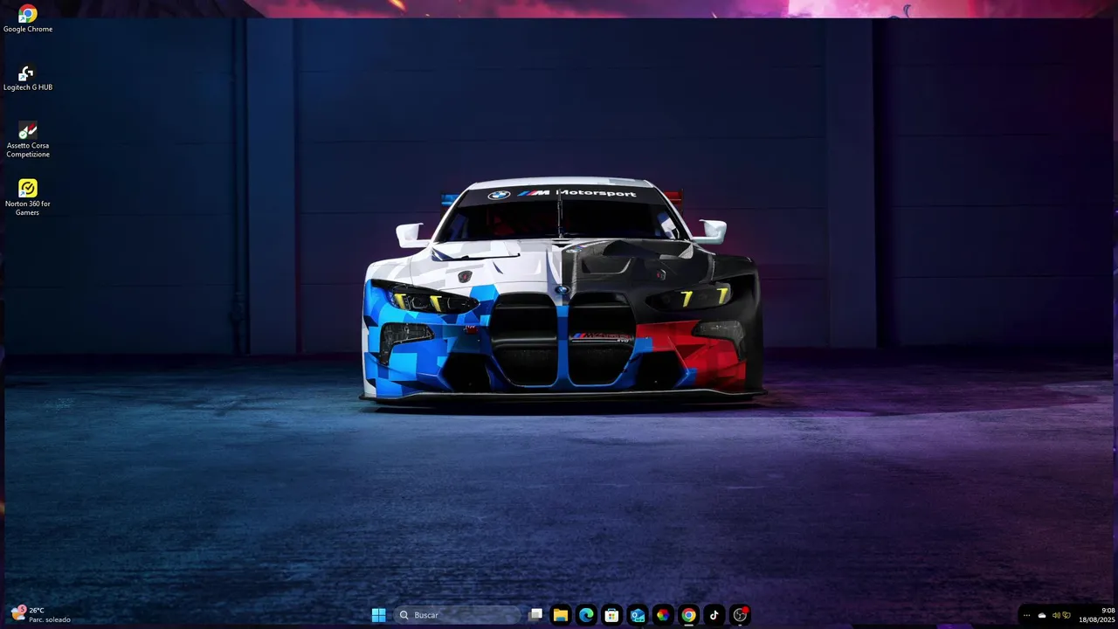
Task: Open the Google Chrome desktop shortcut
Action: (28, 18)
